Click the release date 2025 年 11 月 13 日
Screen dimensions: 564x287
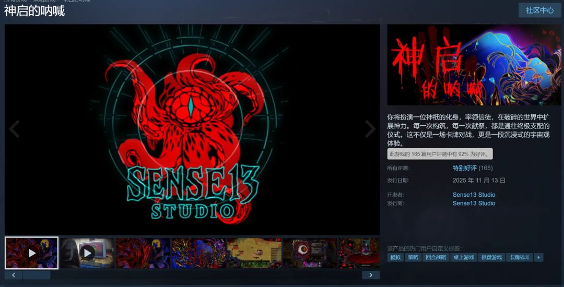click(479, 181)
